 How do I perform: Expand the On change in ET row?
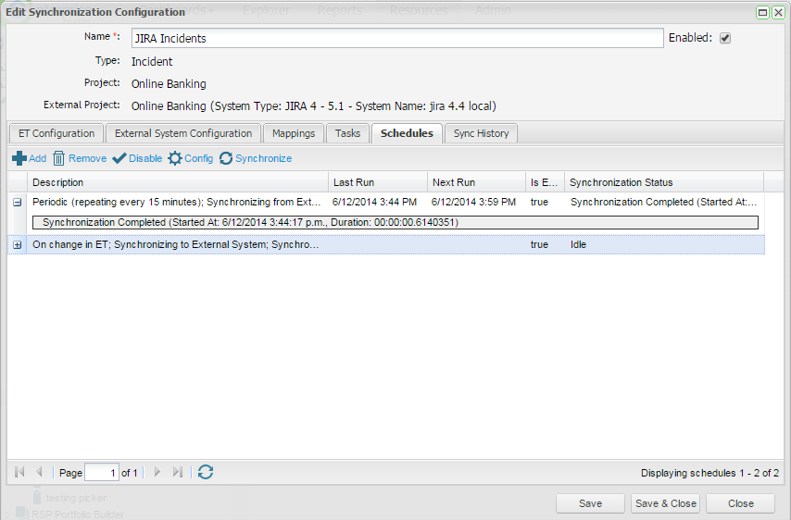(18, 244)
